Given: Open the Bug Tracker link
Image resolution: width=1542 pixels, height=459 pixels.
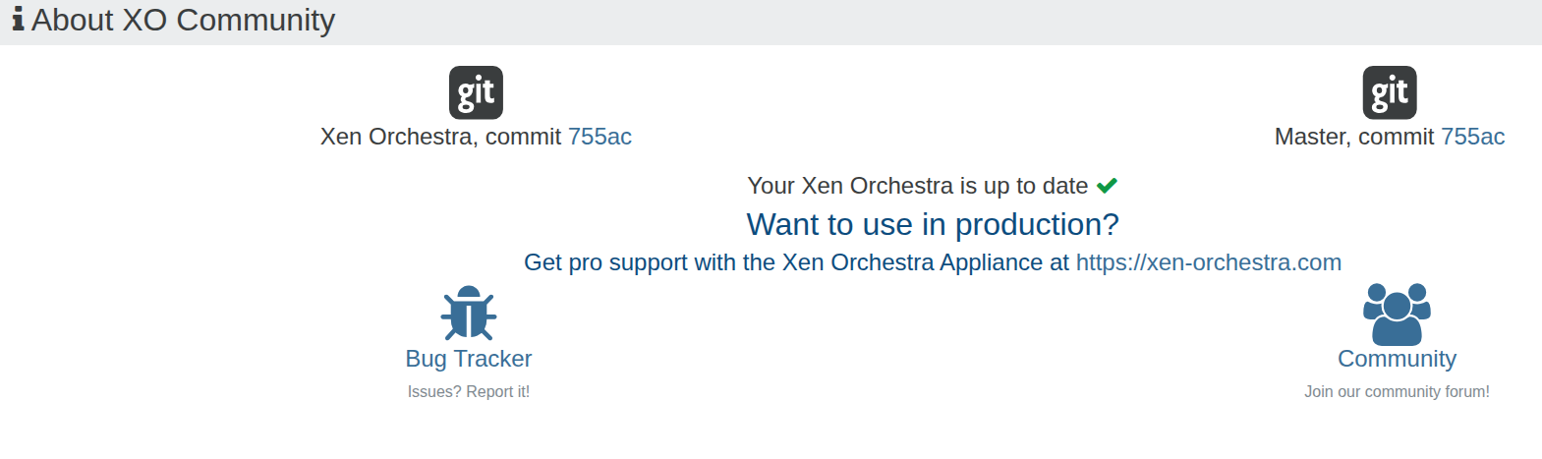Looking at the screenshot, I should pyautogui.click(x=469, y=359).
